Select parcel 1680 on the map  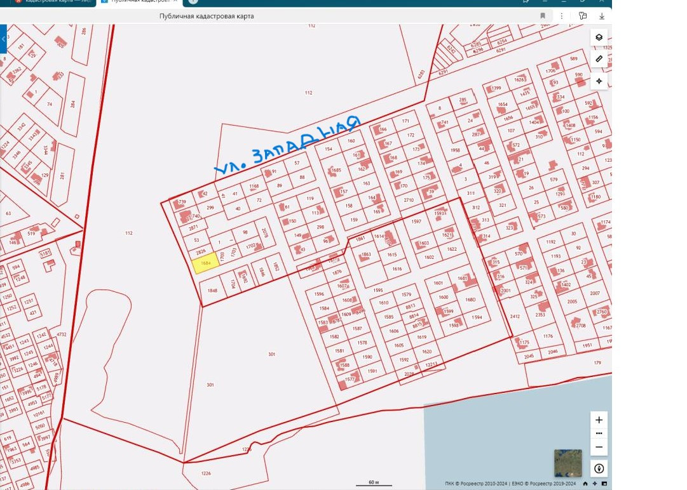click(470, 300)
